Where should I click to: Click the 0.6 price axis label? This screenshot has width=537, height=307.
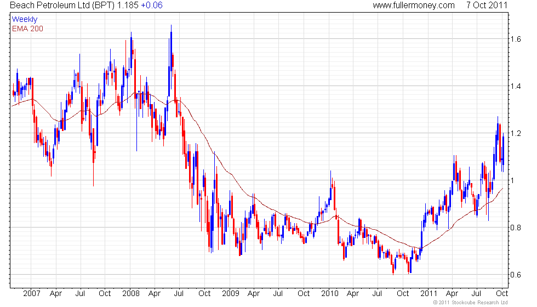[x=516, y=275]
